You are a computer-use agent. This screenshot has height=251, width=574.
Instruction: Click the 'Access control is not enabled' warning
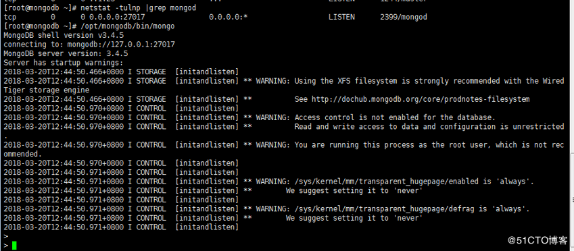376,117
